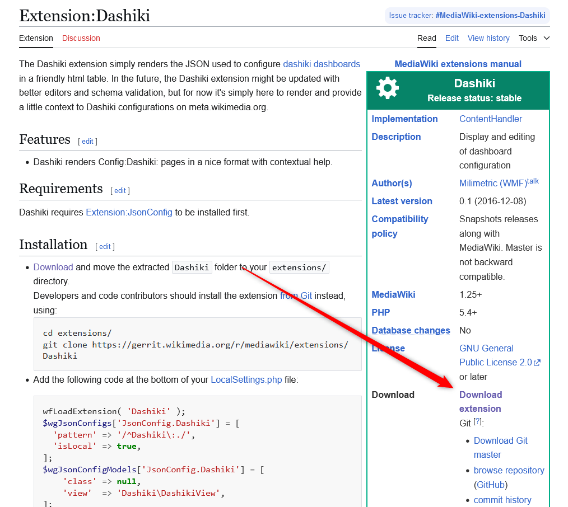568x507 pixels.
Task: Select the Read view
Action: coord(426,38)
